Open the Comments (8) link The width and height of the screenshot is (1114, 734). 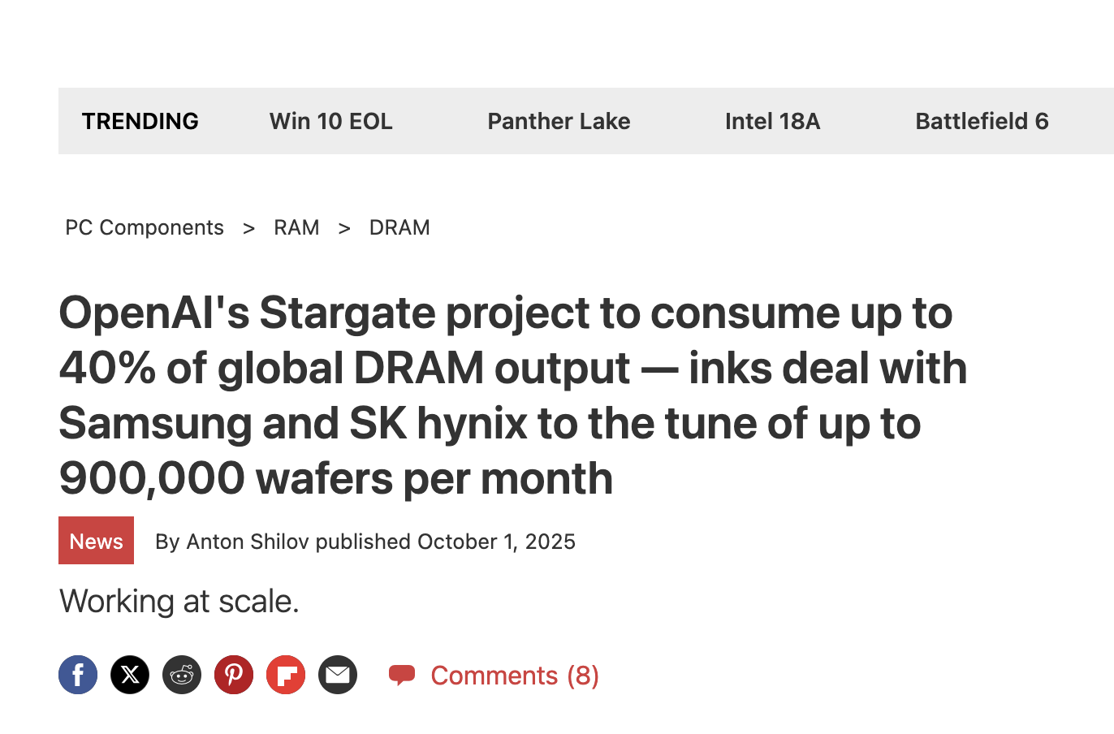click(515, 676)
